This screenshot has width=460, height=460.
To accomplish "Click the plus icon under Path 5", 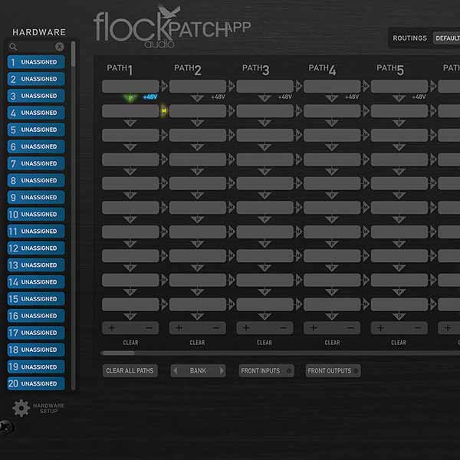I will click(x=380, y=328).
